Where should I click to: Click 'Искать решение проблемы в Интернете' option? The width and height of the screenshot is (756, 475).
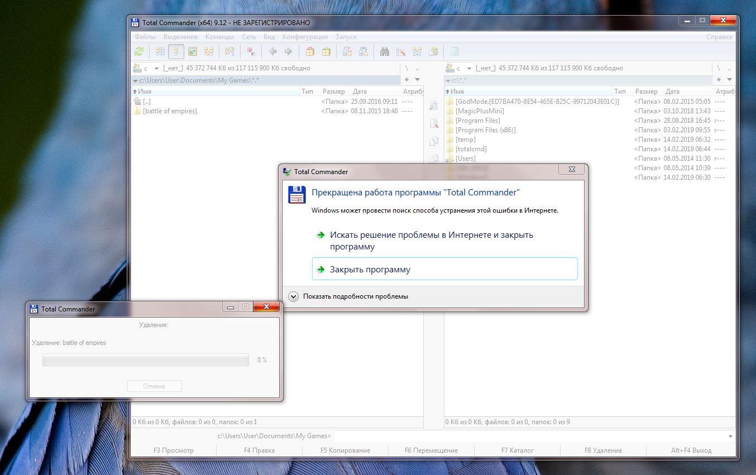(x=444, y=241)
